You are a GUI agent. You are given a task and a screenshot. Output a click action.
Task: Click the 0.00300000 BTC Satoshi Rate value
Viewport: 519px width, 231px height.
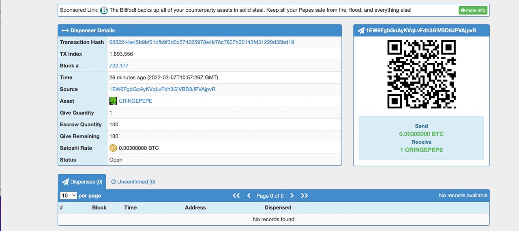click(x=139, y=148)
